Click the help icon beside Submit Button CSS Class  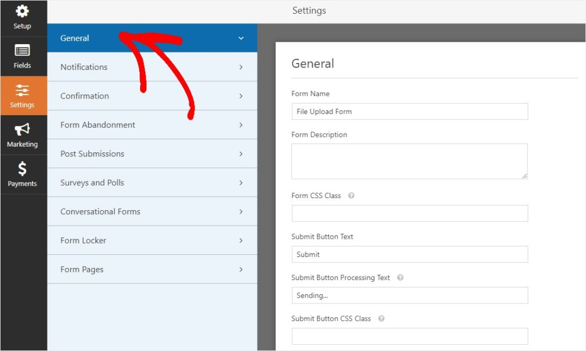coord(381,318)
